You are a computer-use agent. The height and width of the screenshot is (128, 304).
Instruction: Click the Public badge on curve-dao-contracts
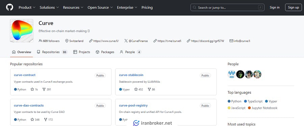tap(100, 105)
